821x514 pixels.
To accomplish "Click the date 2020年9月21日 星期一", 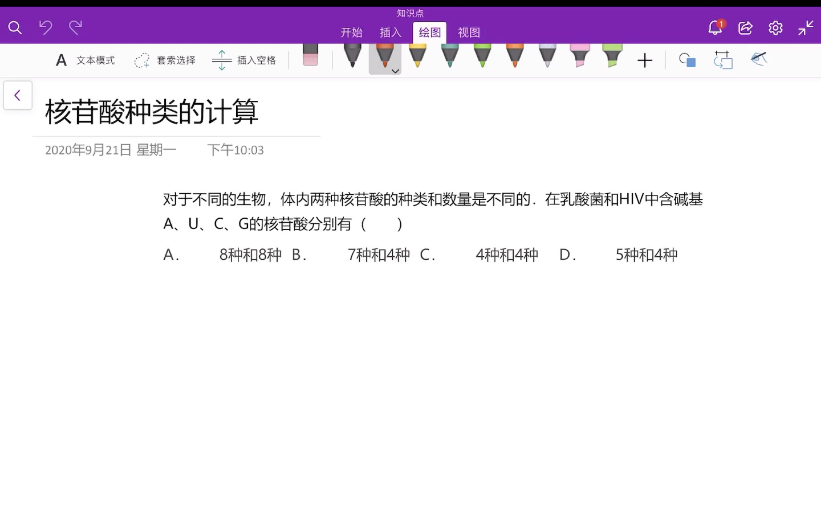I will (110, 150).
